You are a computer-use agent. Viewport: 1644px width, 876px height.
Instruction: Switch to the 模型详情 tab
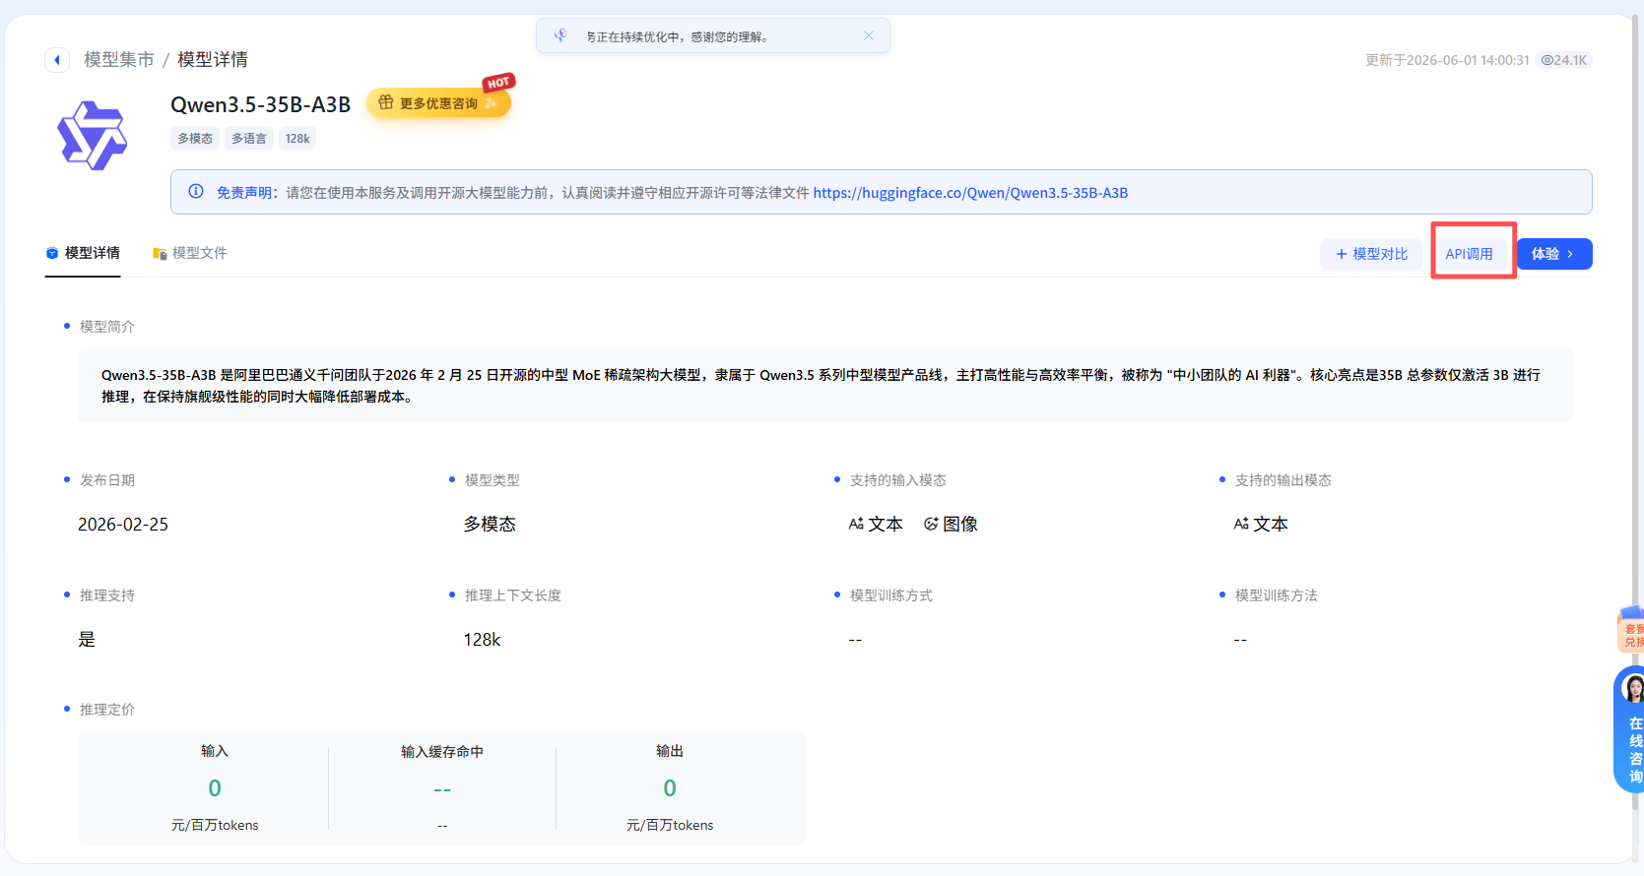click(83, 253)
